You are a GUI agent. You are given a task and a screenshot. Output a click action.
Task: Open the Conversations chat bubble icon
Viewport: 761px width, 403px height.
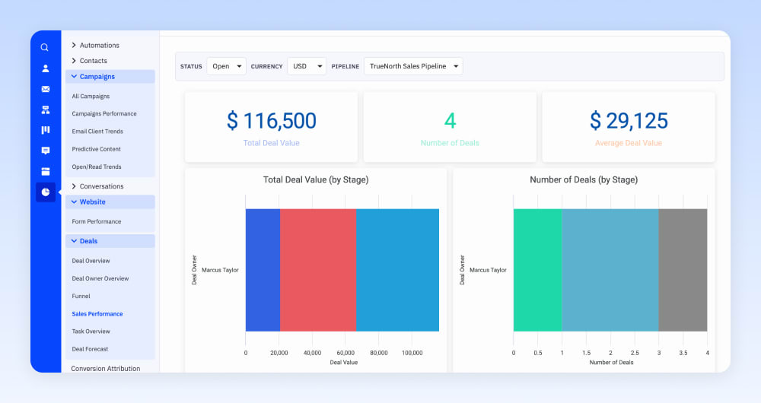(45, 151)
